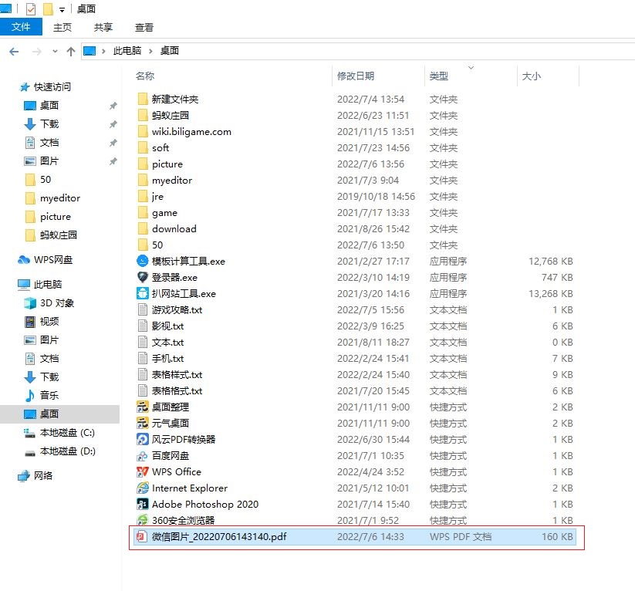Open the 风云PDF转换器 shortcut
This screenshot has height=591, width=635.
click(183, 439)
